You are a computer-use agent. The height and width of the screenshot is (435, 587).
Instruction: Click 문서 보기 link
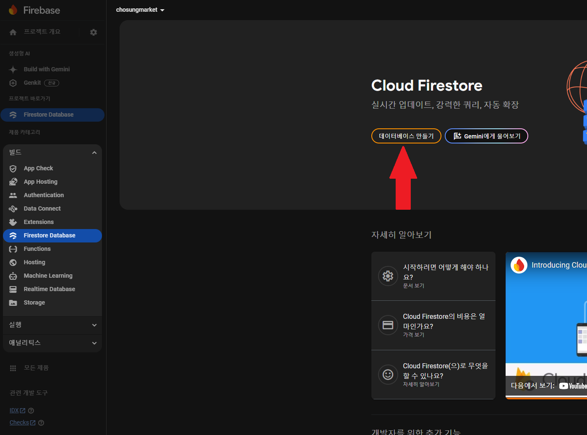[x=414, y=286]
